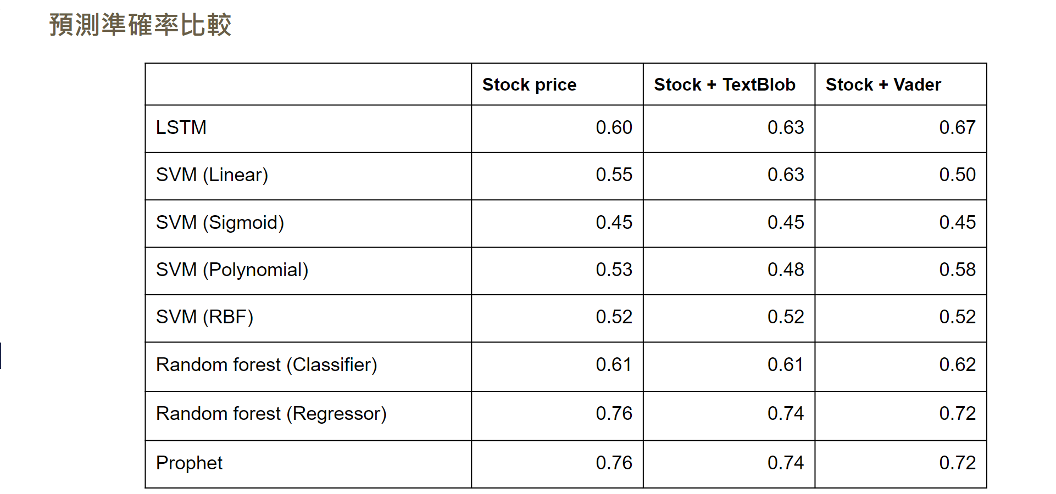Screen dimensions: 1056x494
Task: Click SVM (Linear) Stock + Vader value 0.50
Action: coord(957,175)
